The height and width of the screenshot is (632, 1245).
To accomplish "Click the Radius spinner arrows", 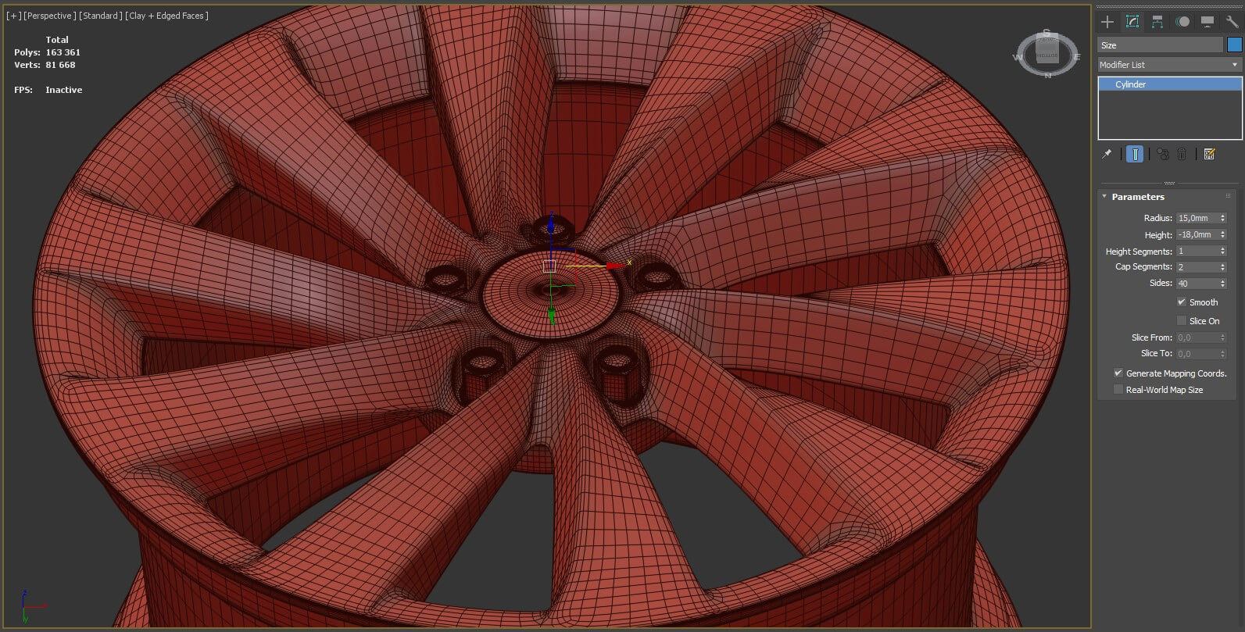I will click(1223, 219).
